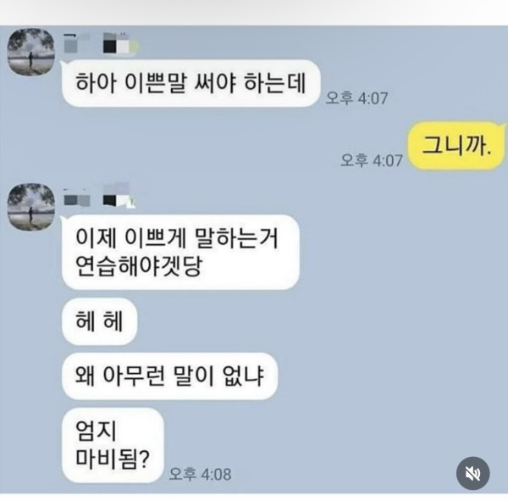Tap the 오후 4:08 timestamp
This screenshot has width=508, height=501.
point(200,475)
